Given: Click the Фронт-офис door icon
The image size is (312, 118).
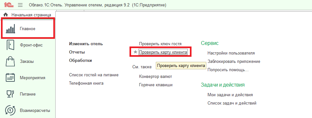Looking at the screenshot, I should [x=10, y=45].
